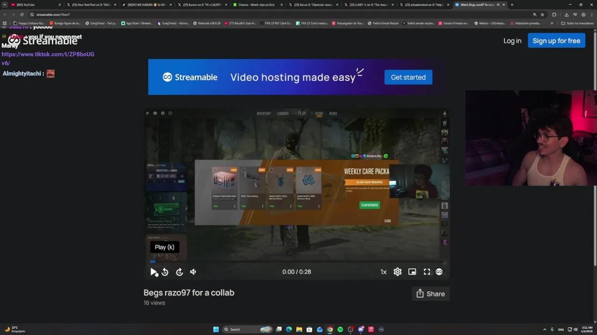This screenshot has height=335, width=597.
Task: Skip forward in the video
Action: [179, 272]
